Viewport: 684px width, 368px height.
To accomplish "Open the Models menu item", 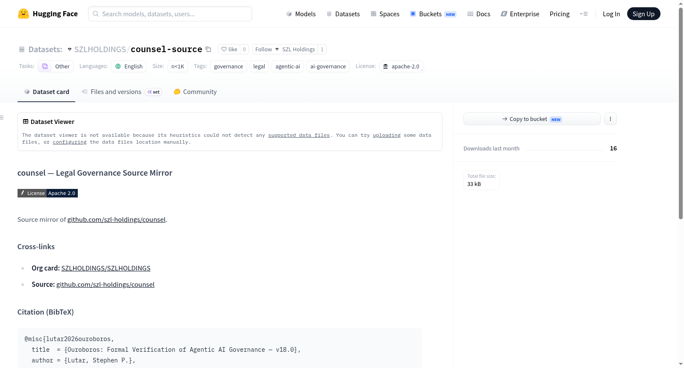I will tap(301, 14).
